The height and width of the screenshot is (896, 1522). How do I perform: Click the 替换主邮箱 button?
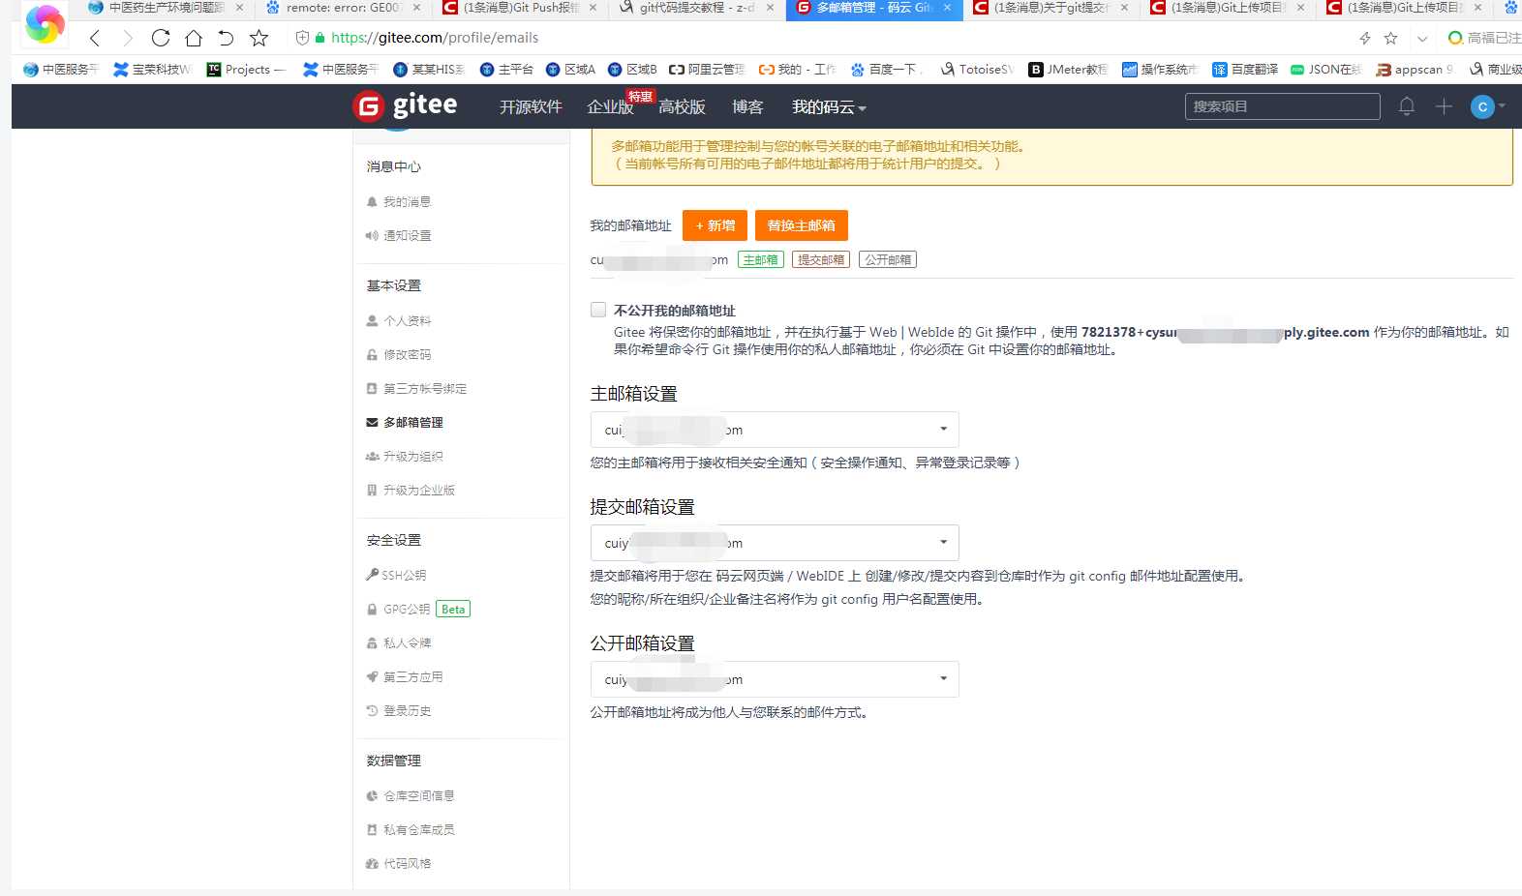pos(802,225)
